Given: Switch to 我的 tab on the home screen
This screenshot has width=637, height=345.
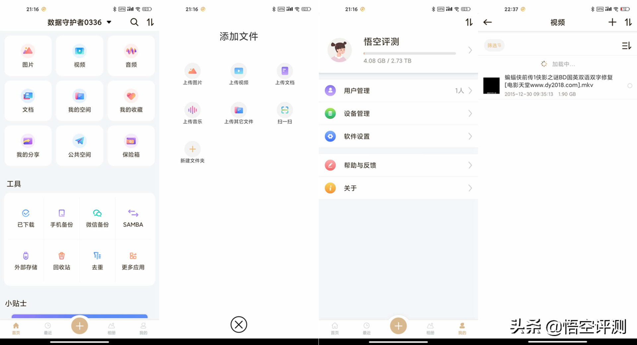Looking at the screenshot, I should click(143, 328).
